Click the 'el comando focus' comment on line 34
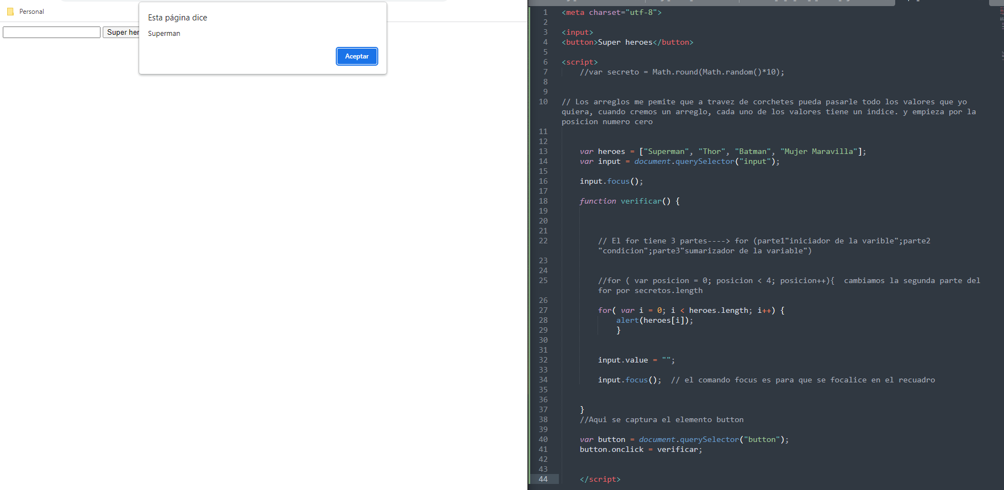Viewport: 1004px width, 490px height. click(803, 380)
